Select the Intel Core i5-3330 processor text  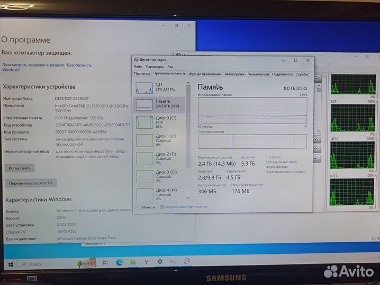pos(92,108)
